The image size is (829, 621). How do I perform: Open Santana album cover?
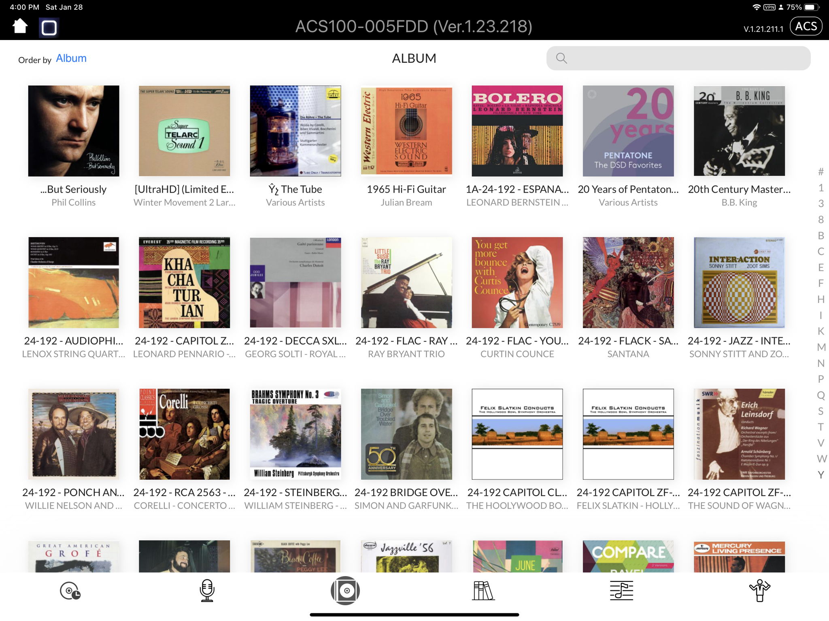coord(628,282)
